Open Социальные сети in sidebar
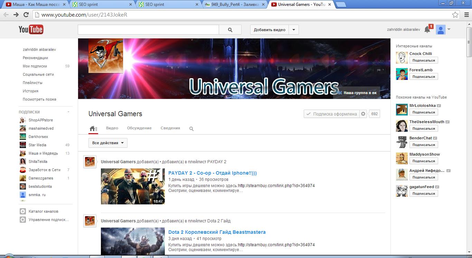The width and height of the screenshot is (472, 258). tap(38, 74)
